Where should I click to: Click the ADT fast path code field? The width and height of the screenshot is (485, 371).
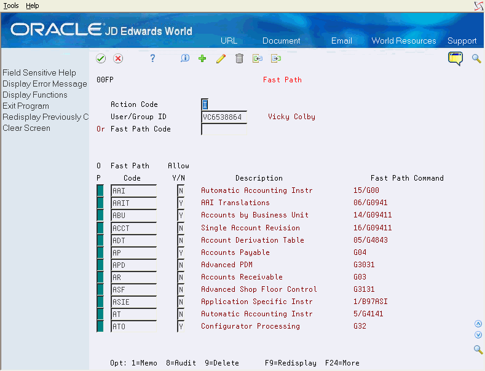[133, 240]
